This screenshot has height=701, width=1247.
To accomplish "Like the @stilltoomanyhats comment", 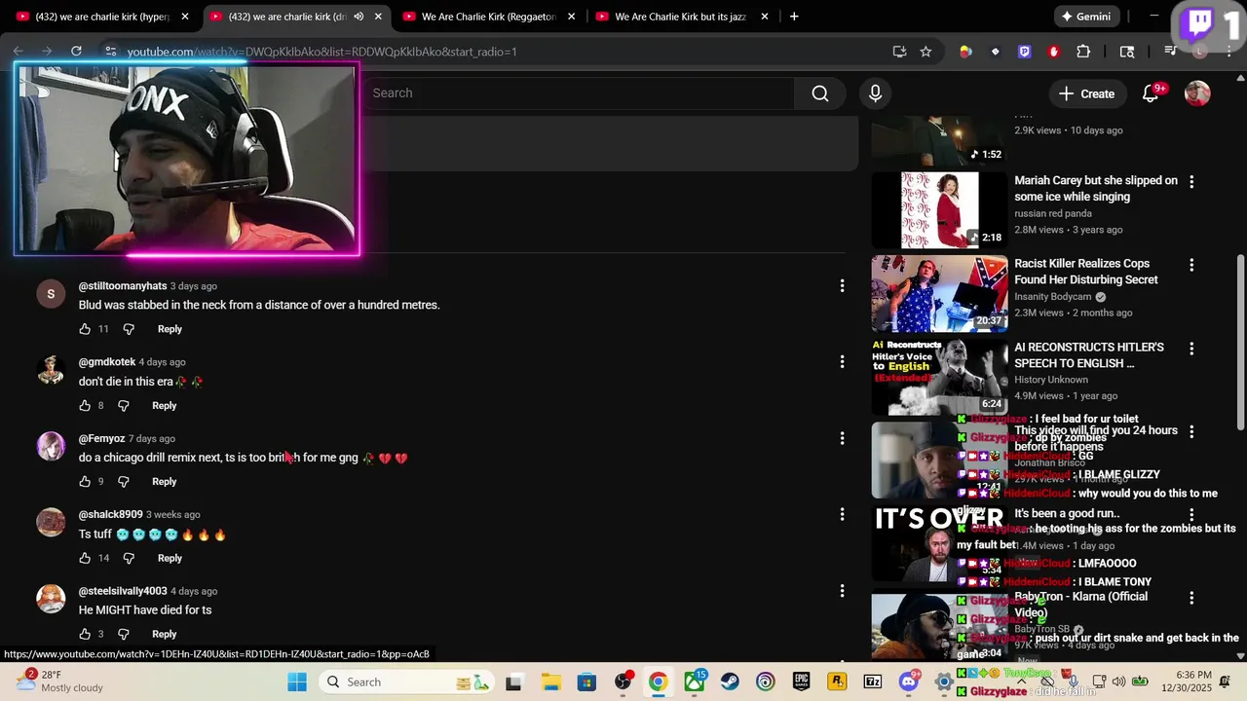I will tap(85, 329).
